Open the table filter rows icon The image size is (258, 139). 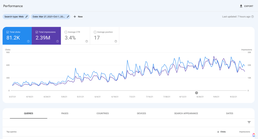pyautogui.click(x=249, y=122)
